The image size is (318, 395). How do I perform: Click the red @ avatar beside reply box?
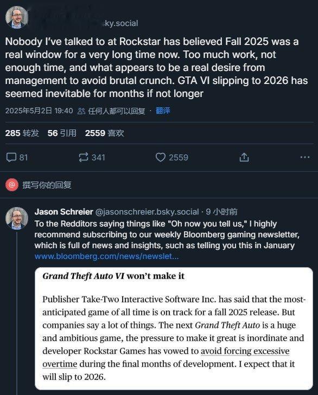(x=12, y=185)
